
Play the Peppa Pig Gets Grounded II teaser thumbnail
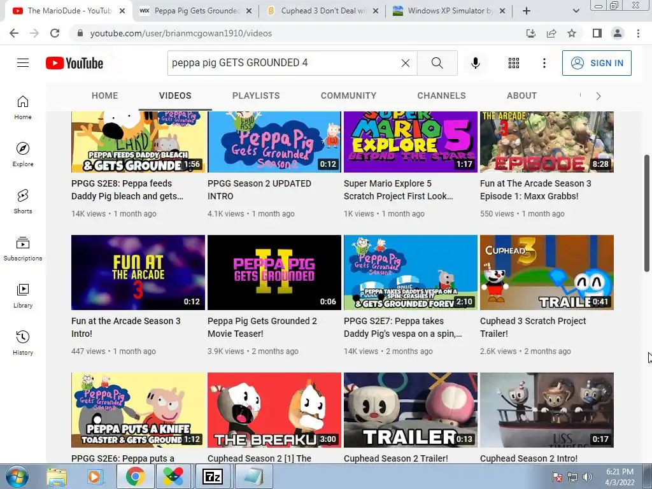[x=274, y=273]
